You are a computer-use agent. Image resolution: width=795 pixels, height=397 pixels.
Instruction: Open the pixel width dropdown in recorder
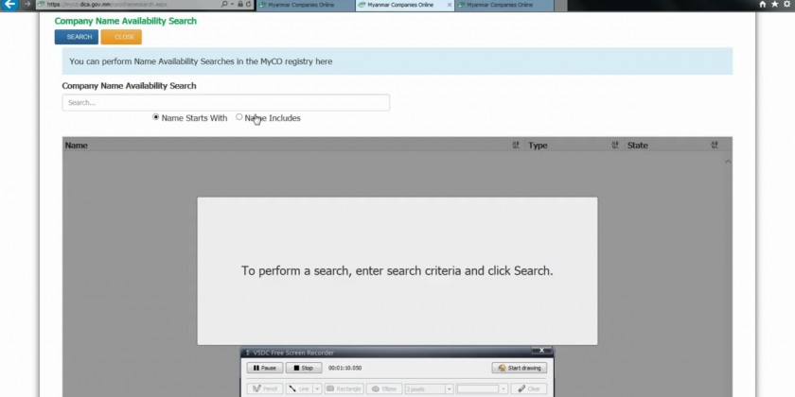(x=449, y=388)
